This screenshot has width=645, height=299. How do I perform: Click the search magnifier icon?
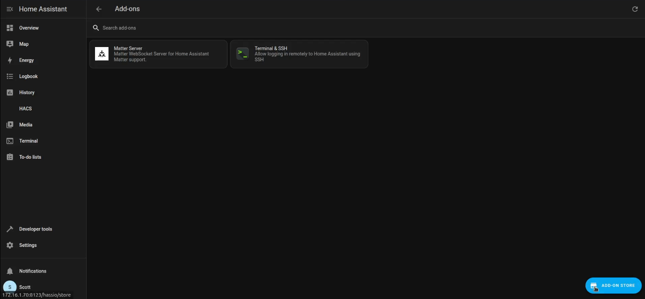pyautogui.click(x=96, y=28)
